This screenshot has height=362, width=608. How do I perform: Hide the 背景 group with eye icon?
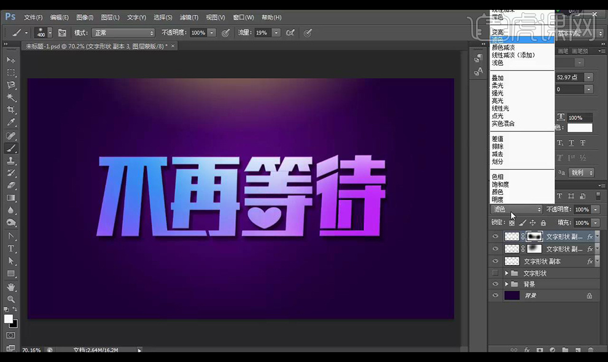tap(495, 284)
